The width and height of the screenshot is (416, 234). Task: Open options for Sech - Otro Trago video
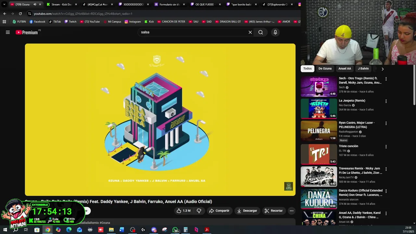386,79
